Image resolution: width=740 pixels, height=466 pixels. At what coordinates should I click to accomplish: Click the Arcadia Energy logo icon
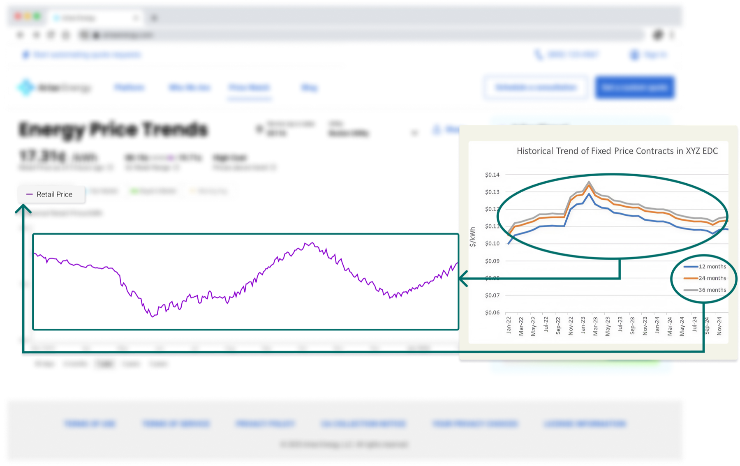pyautogui.click(x=25, y=87)
